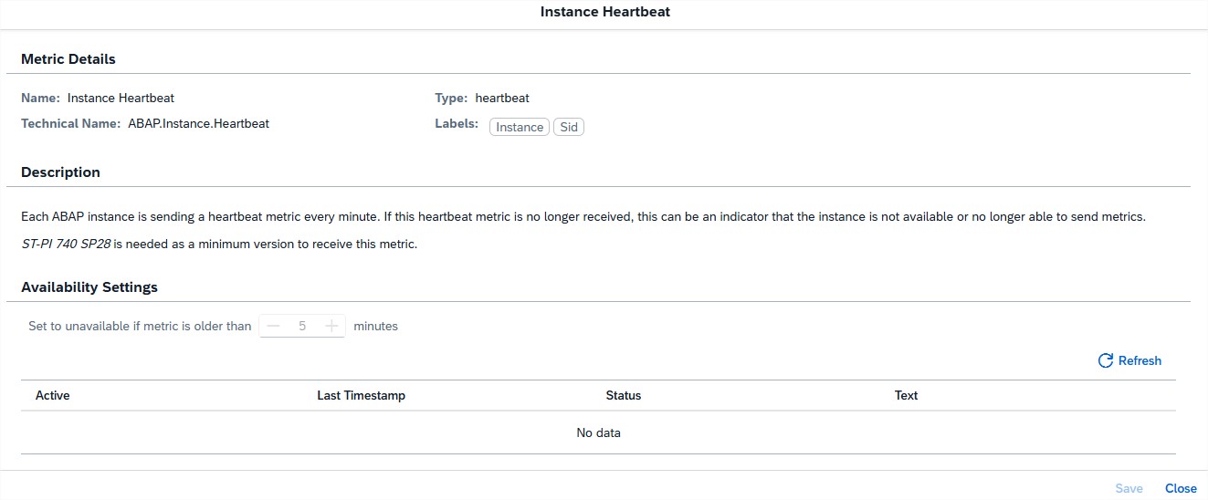Click the Last Timestamp column header

(361, 395)
